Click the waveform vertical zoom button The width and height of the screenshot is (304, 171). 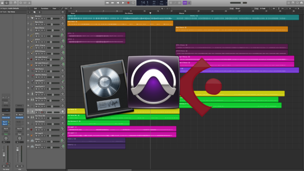click(x=274, y=9)
